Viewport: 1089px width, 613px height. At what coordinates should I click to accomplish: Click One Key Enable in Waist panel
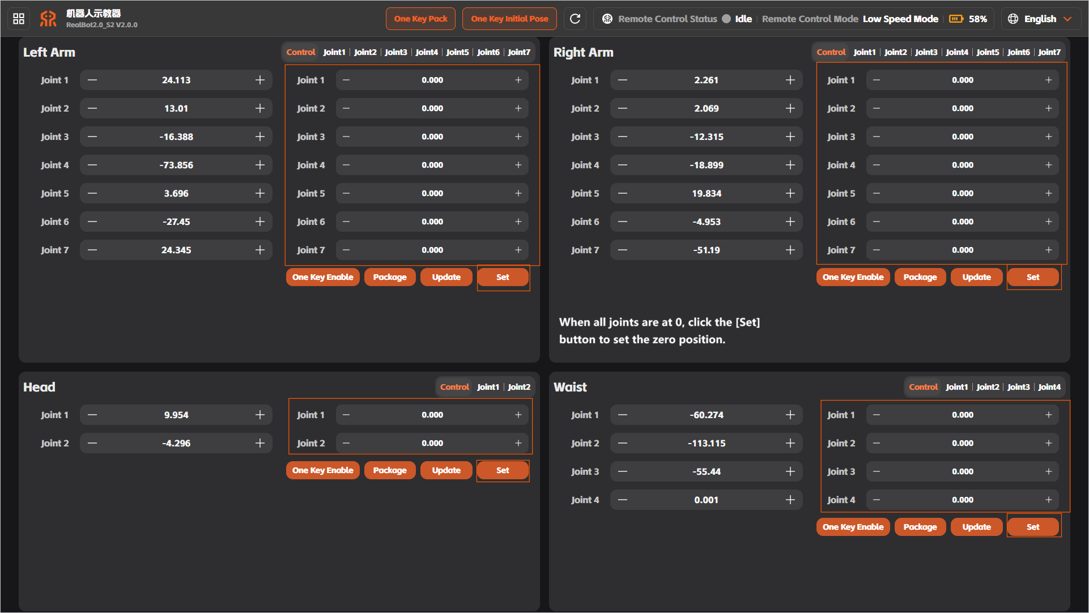coord(853,527)
